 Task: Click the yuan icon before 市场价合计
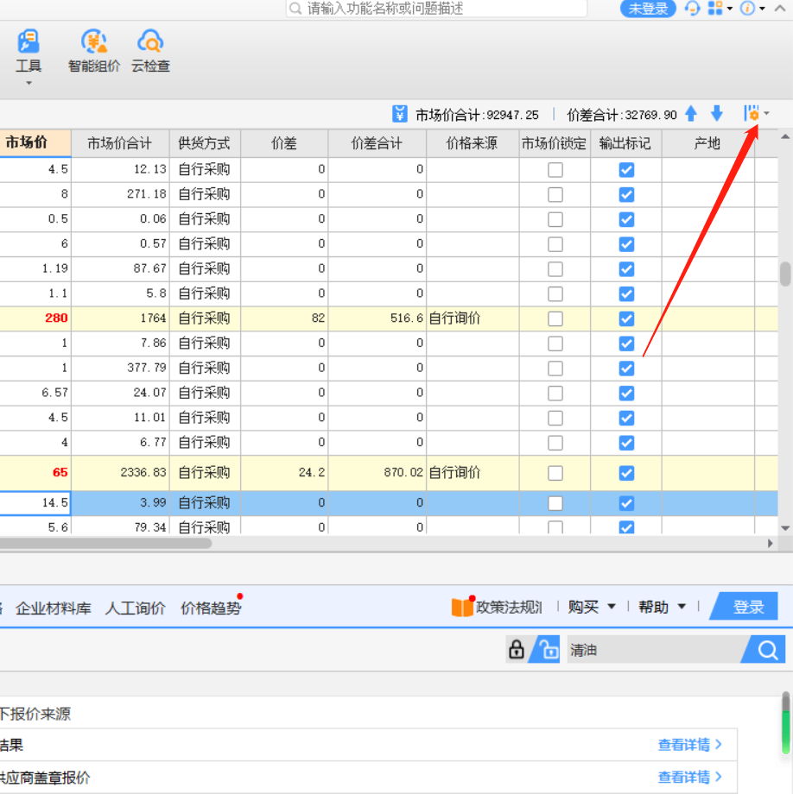tap(399, 114)
